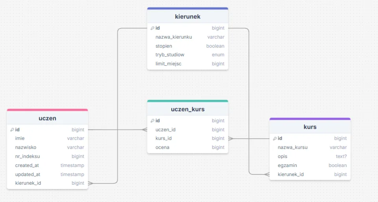The height and width of the screenshot is (202, 378).
Task: Select the kurs table title
Action: (x=310, y=127)
